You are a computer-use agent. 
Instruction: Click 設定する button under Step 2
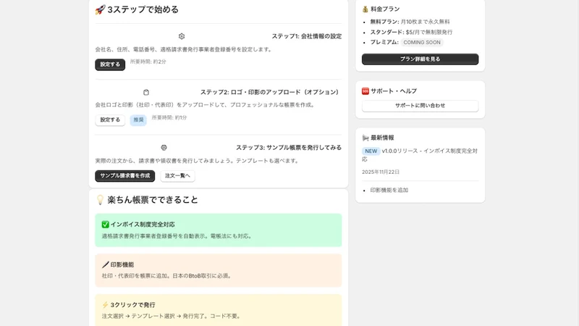110,120
